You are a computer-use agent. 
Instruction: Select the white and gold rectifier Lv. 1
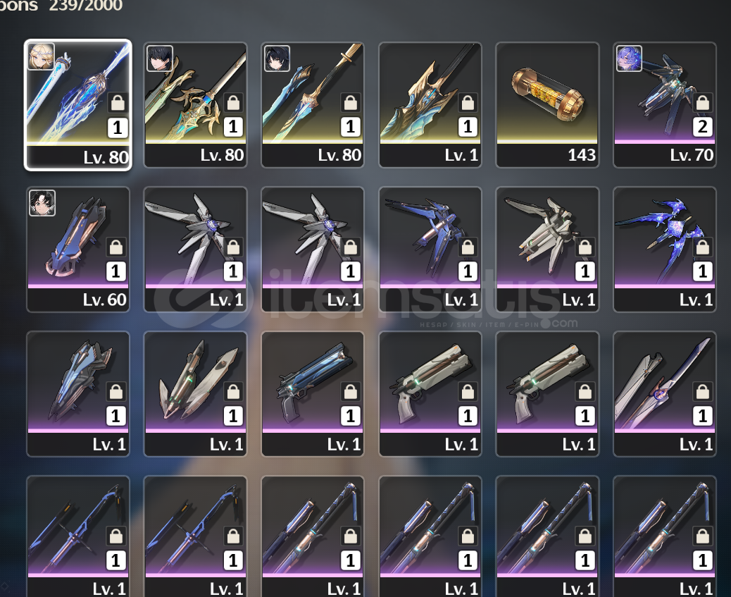[x=547, y=250]
